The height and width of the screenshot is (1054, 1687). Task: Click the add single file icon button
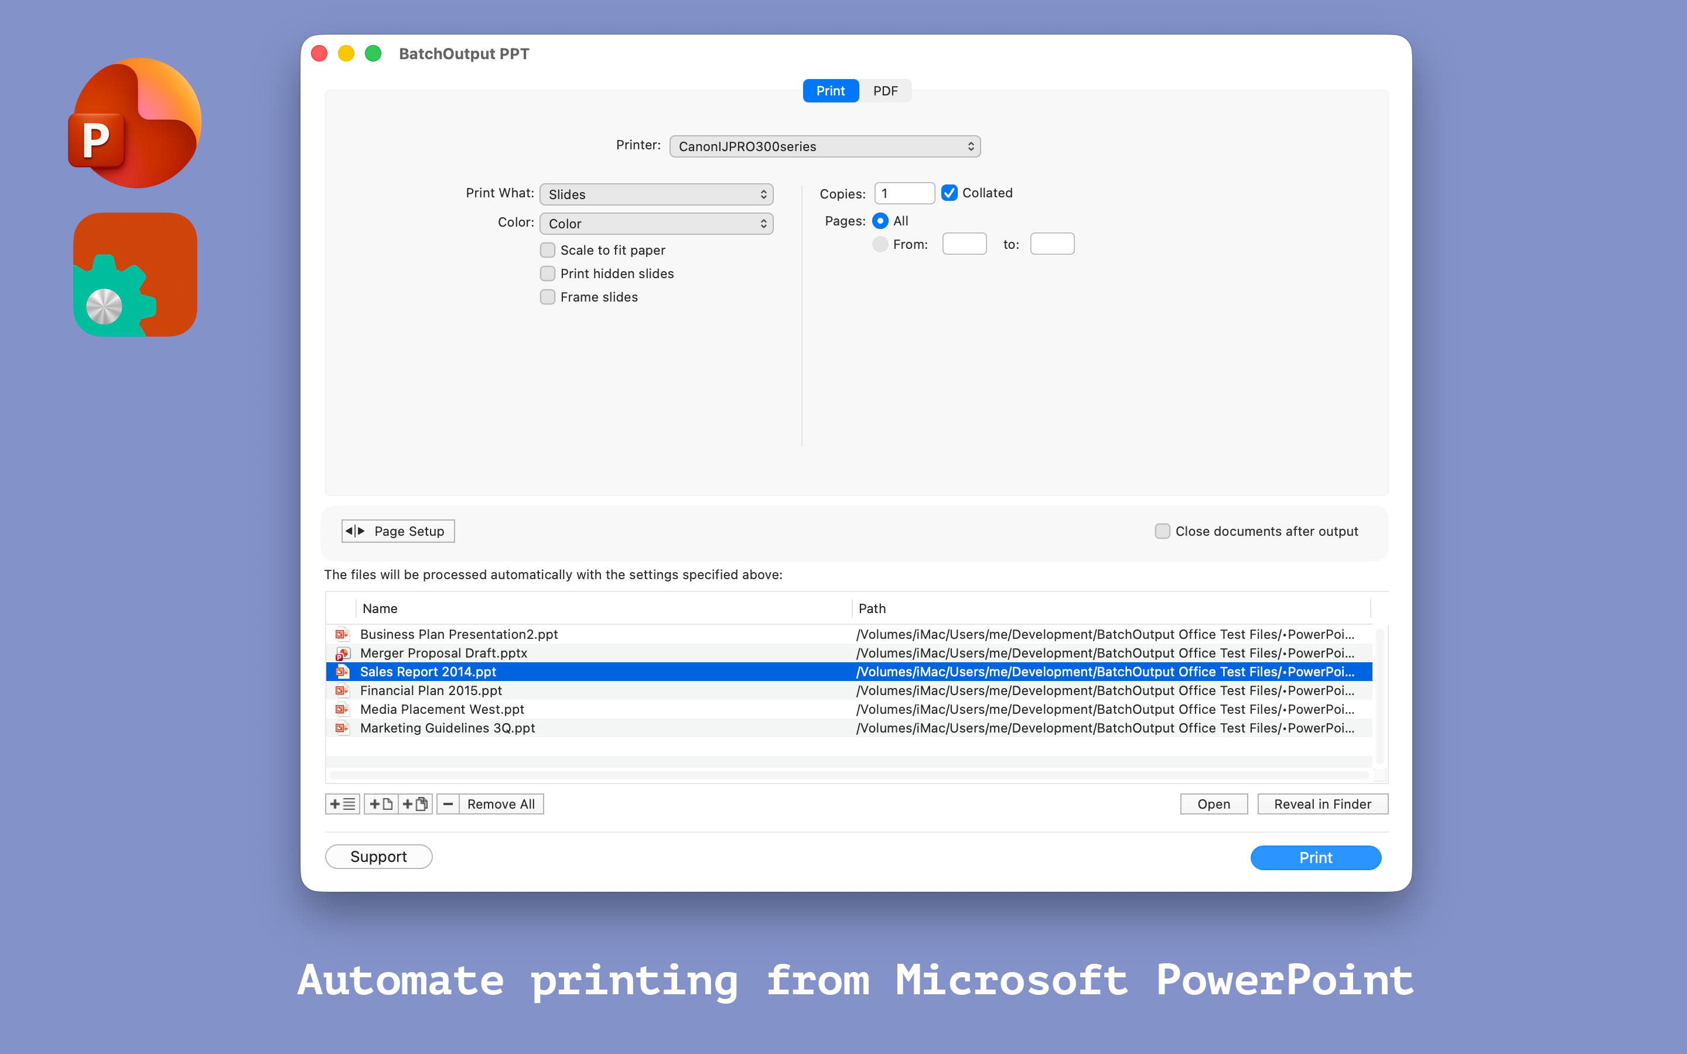pyautogui.click(x=381, y=804)
